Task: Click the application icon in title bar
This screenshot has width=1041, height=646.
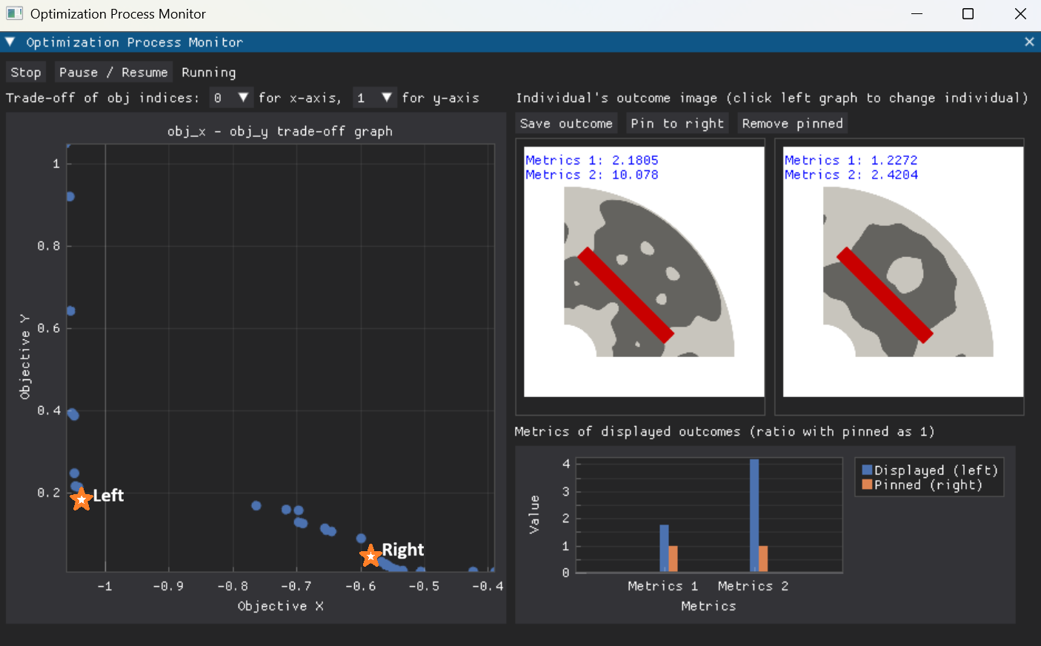Action: click(15, 14)
